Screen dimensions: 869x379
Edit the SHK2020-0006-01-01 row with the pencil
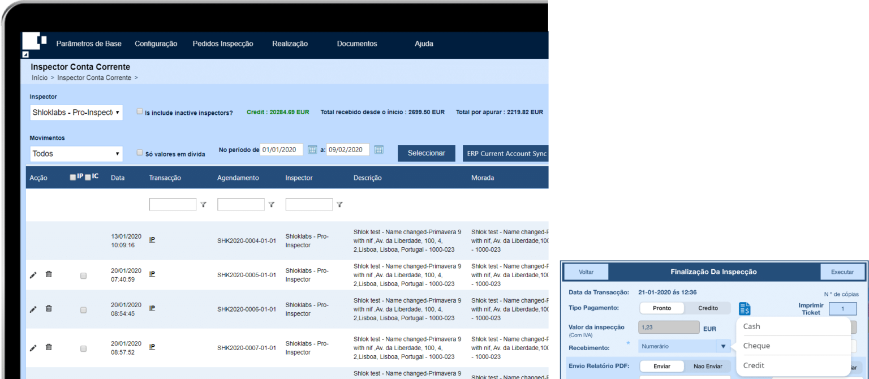pos(33,309)
